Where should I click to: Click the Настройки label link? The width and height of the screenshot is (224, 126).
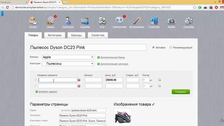(x=189, y=27)
